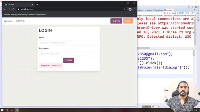Click Remove All Terminated Launches icon

tap(170, 13)
